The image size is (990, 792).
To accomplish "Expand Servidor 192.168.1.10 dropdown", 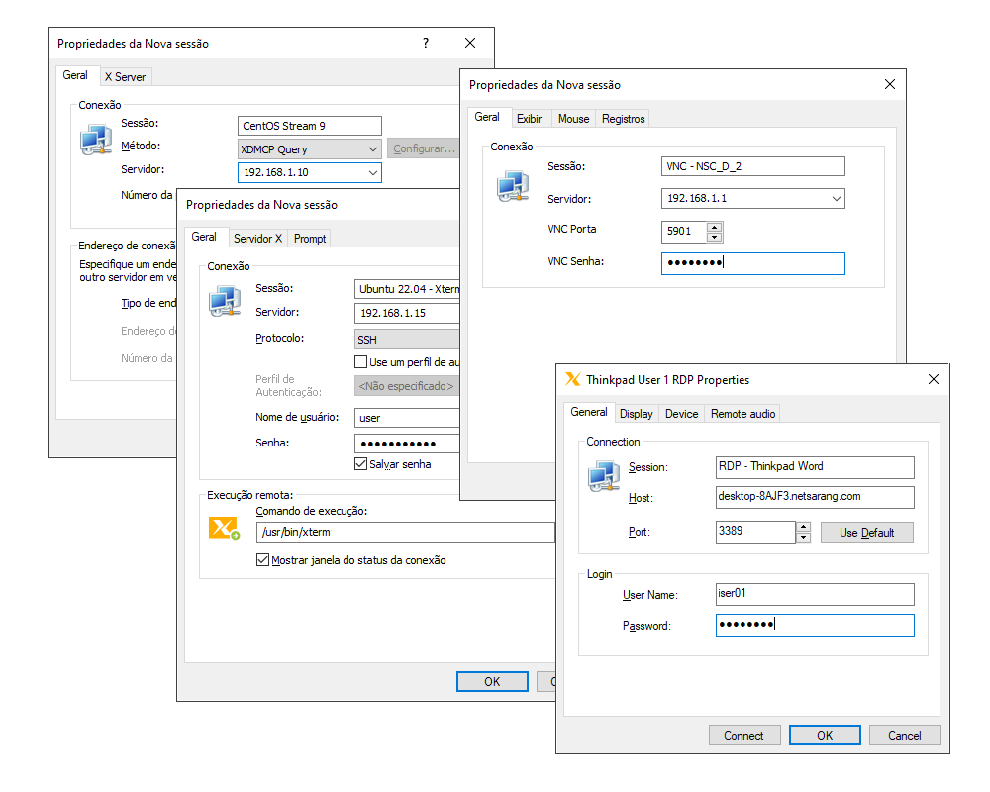I will coord(373,172).
